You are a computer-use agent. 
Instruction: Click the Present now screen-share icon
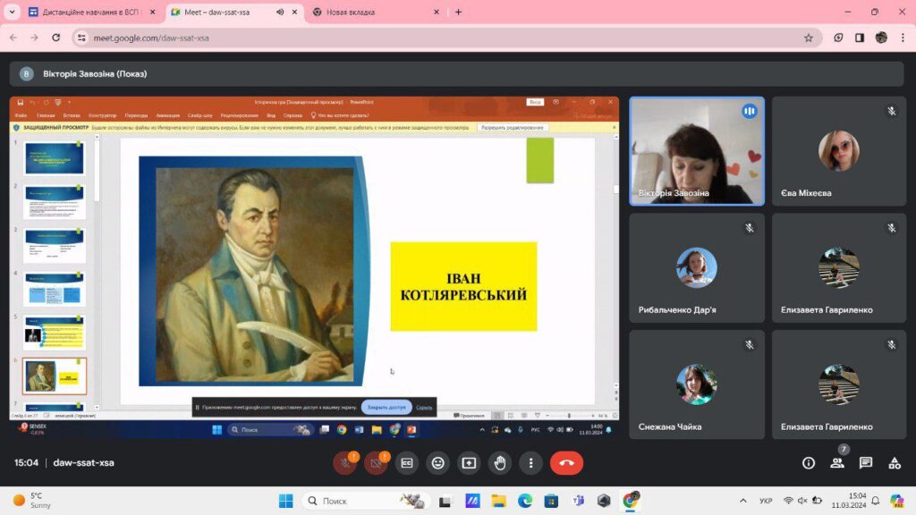469,463
